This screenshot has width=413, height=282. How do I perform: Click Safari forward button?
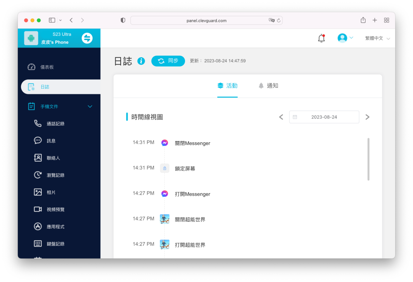pyautogui.click(x=83, y=20)
